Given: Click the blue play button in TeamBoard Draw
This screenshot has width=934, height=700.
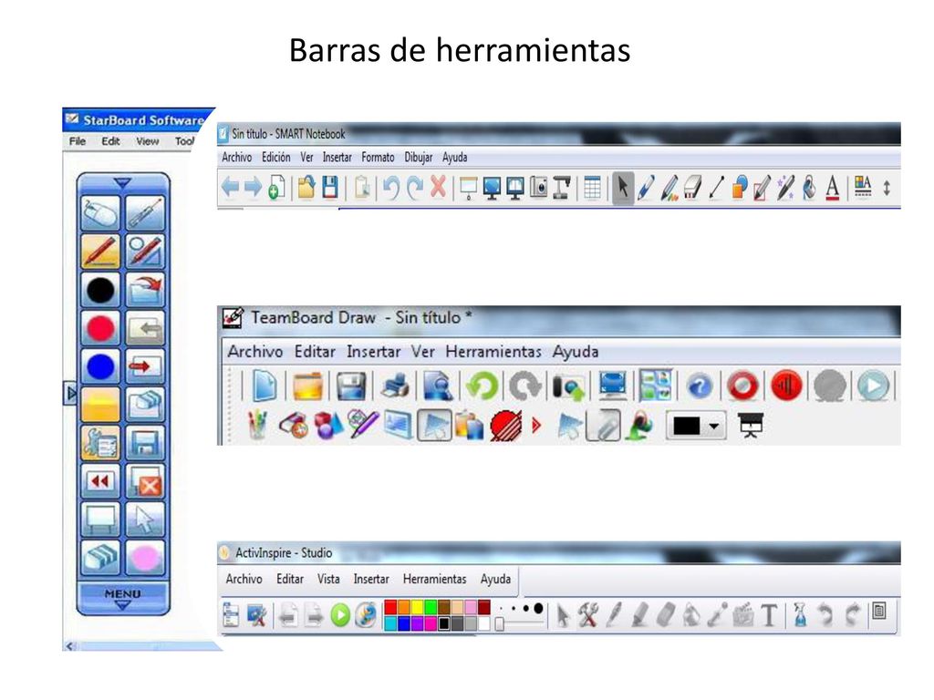Looking at the screenshot, I should coord(873,386).
